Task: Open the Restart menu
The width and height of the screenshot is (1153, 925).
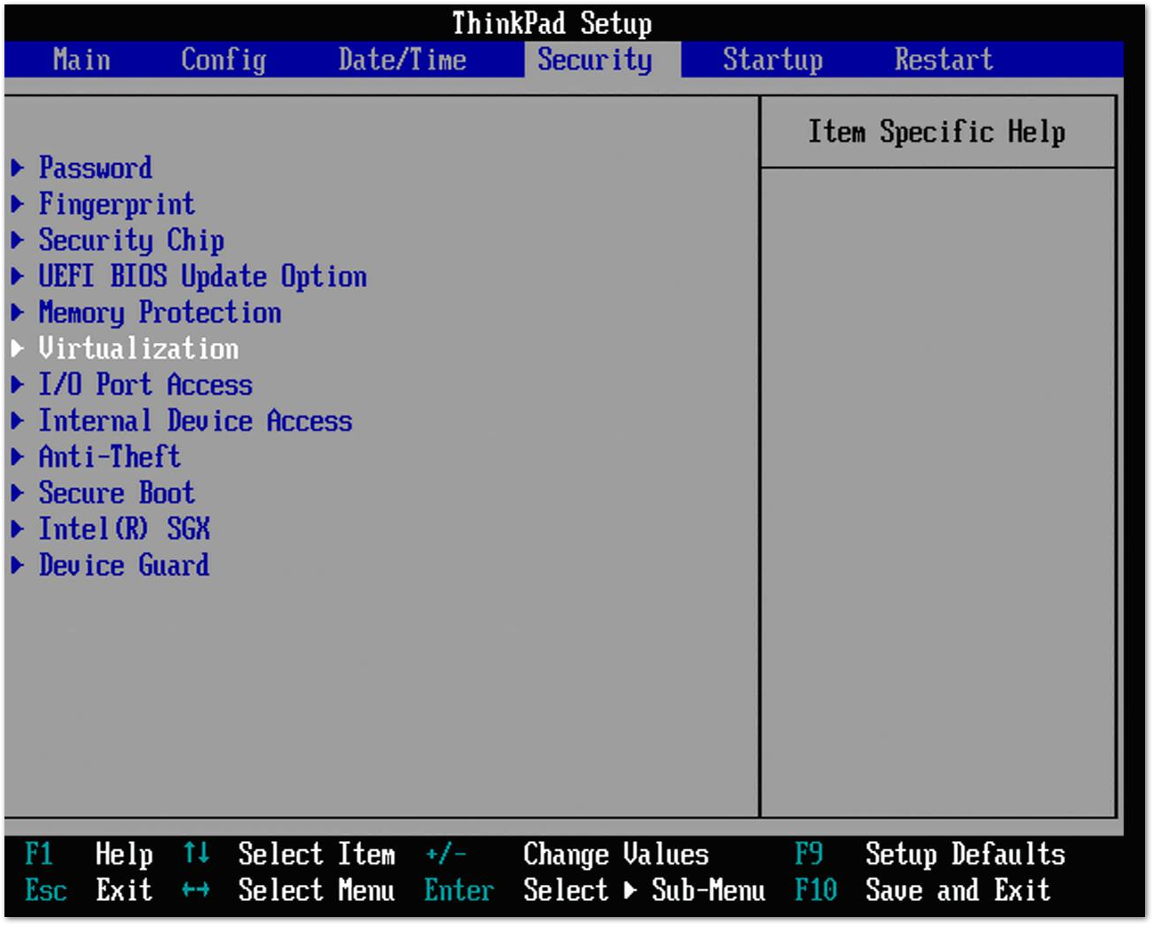Action: (944, 60)
